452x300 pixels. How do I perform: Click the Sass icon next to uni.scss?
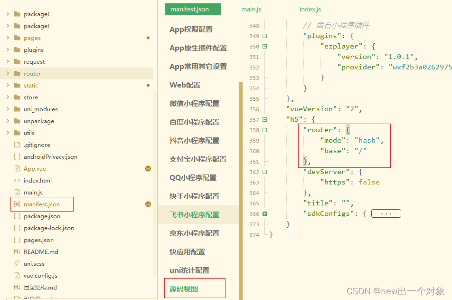coord(18,263)
